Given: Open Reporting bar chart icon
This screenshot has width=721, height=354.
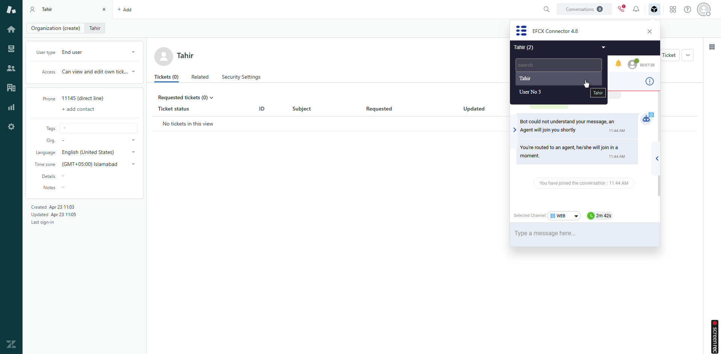Looking at the screenshot, I should [x=11, y=107].
